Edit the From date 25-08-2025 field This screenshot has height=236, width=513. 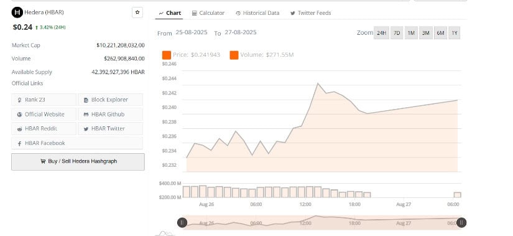192,32
